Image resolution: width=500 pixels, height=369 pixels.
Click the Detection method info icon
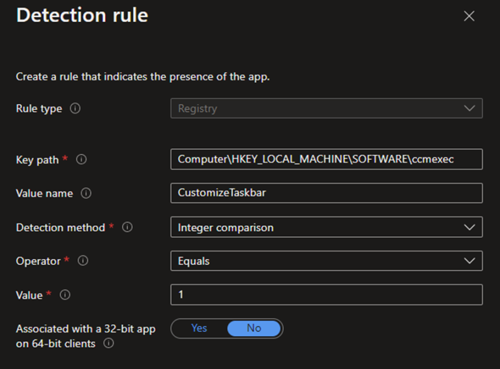point(127,227)
